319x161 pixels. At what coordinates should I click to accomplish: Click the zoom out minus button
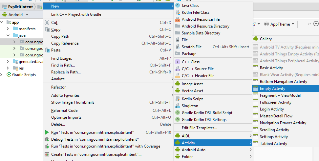click(x=316, y=24)
